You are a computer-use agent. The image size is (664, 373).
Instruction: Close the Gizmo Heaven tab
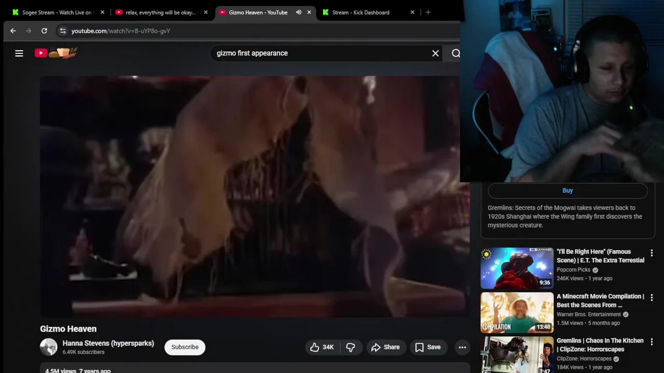point(309,12)
